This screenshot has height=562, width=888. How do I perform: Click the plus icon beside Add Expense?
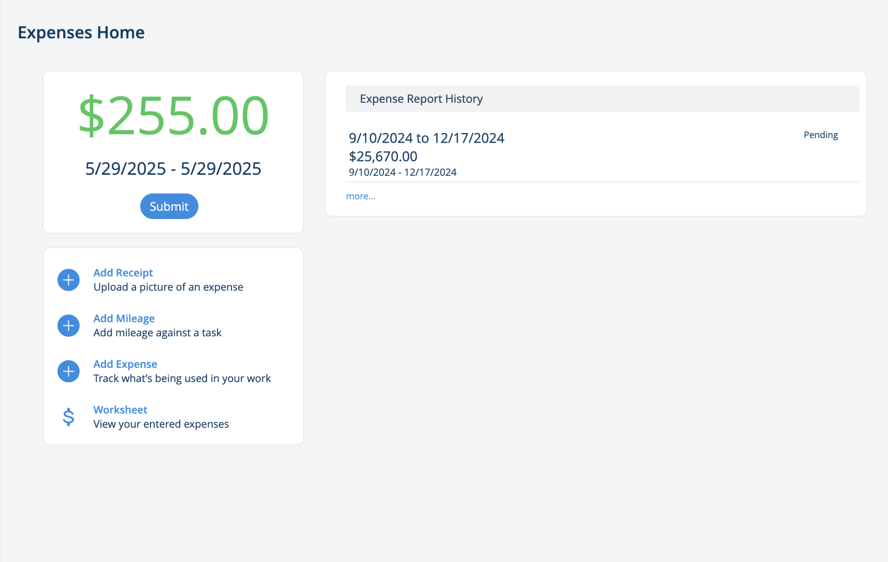click(69, 371)
